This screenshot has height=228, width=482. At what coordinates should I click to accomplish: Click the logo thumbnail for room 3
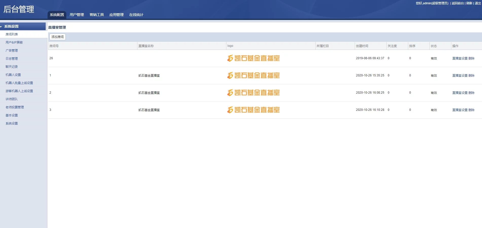[253, 110]
